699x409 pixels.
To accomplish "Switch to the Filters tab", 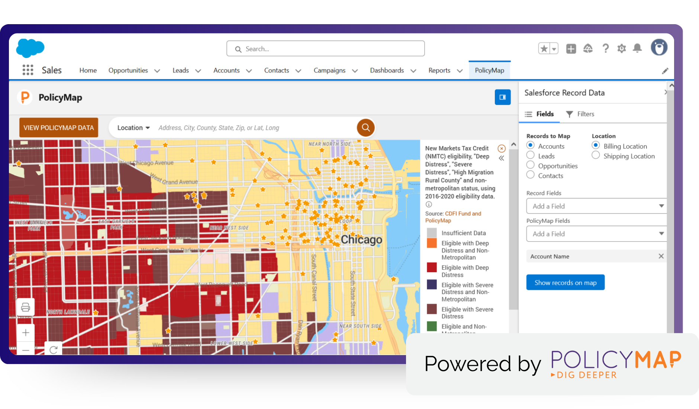I will tap(580, 114).
